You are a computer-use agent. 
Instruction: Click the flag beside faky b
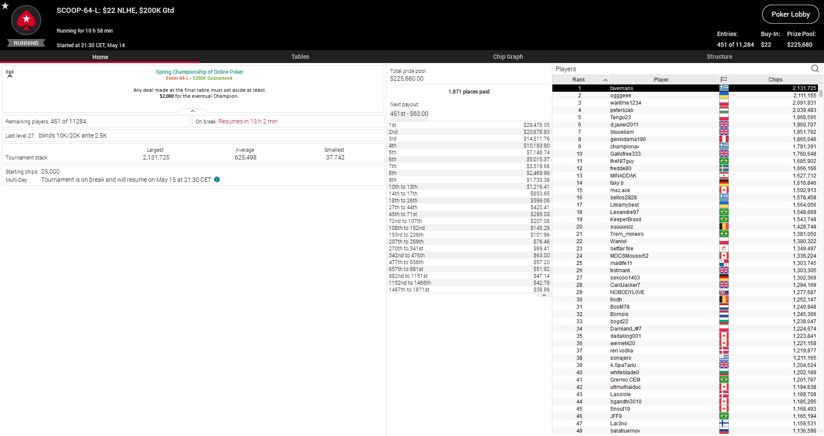(724, 183)
